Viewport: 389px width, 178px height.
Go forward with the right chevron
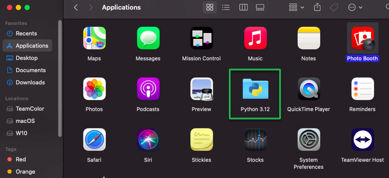point(91,7)
